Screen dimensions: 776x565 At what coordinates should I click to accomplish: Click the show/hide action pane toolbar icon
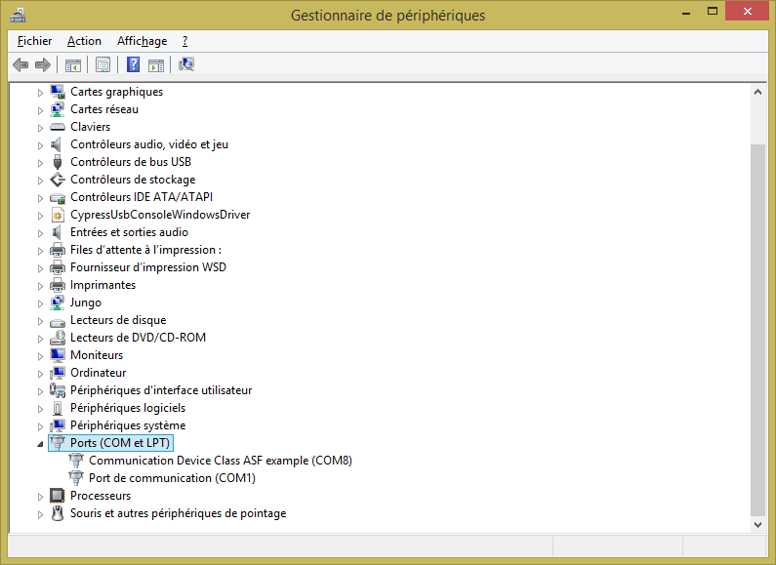click(x=156, y=65)
